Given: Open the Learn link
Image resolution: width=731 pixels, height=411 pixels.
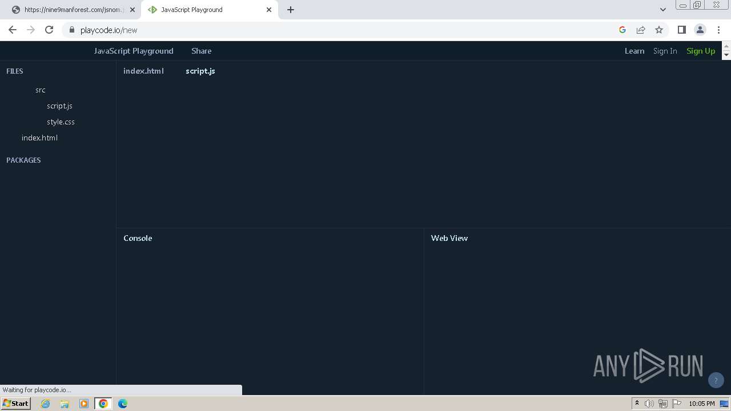Looking at the screenshot, I should tap(634, 51).
